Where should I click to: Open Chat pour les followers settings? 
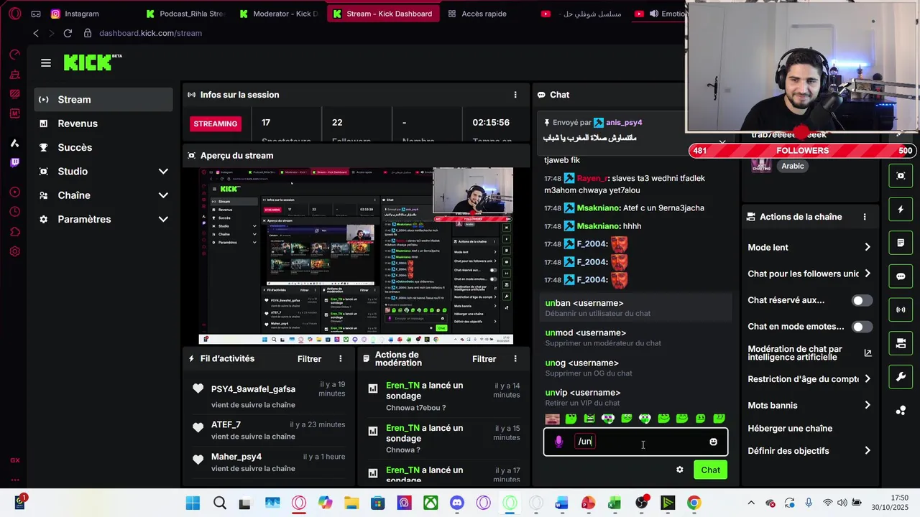pyautogui.click(x=809, y=274)
